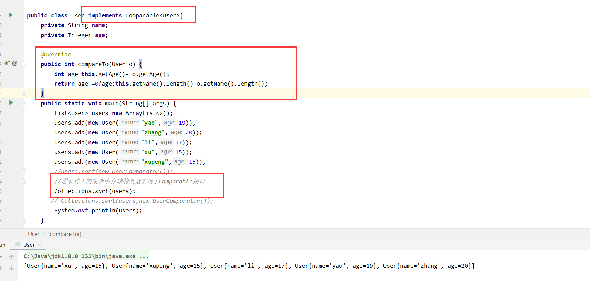Open the implements-method marker beside compareTo
The height and width of the screenshot is (281, 590).
pos(7,63)
